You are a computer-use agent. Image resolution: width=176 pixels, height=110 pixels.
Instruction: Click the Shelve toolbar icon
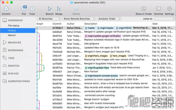pos(76,9)
